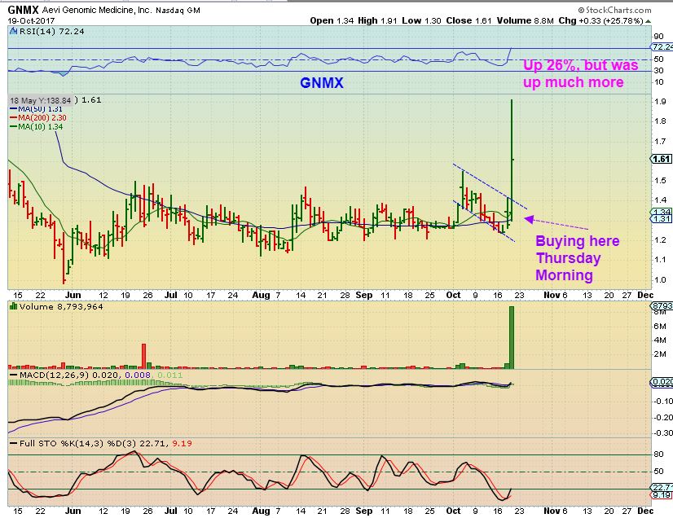
Task: Click the Oct label on the price panel date axis
Action: coord(453,296)
